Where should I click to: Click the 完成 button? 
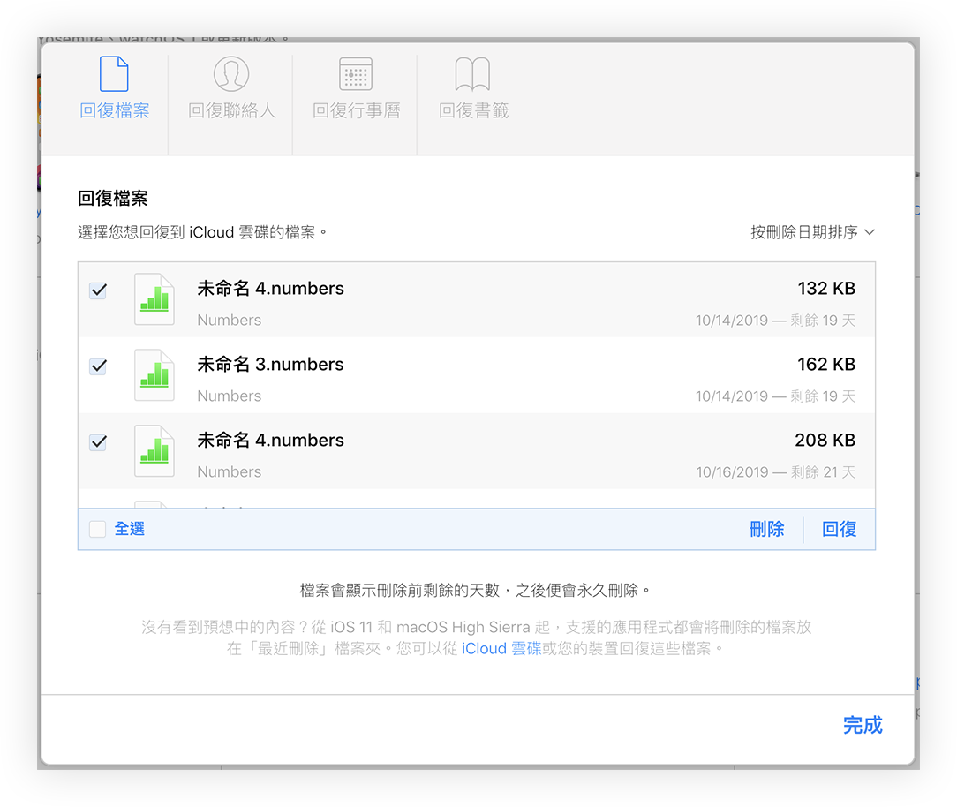point(863,725)
